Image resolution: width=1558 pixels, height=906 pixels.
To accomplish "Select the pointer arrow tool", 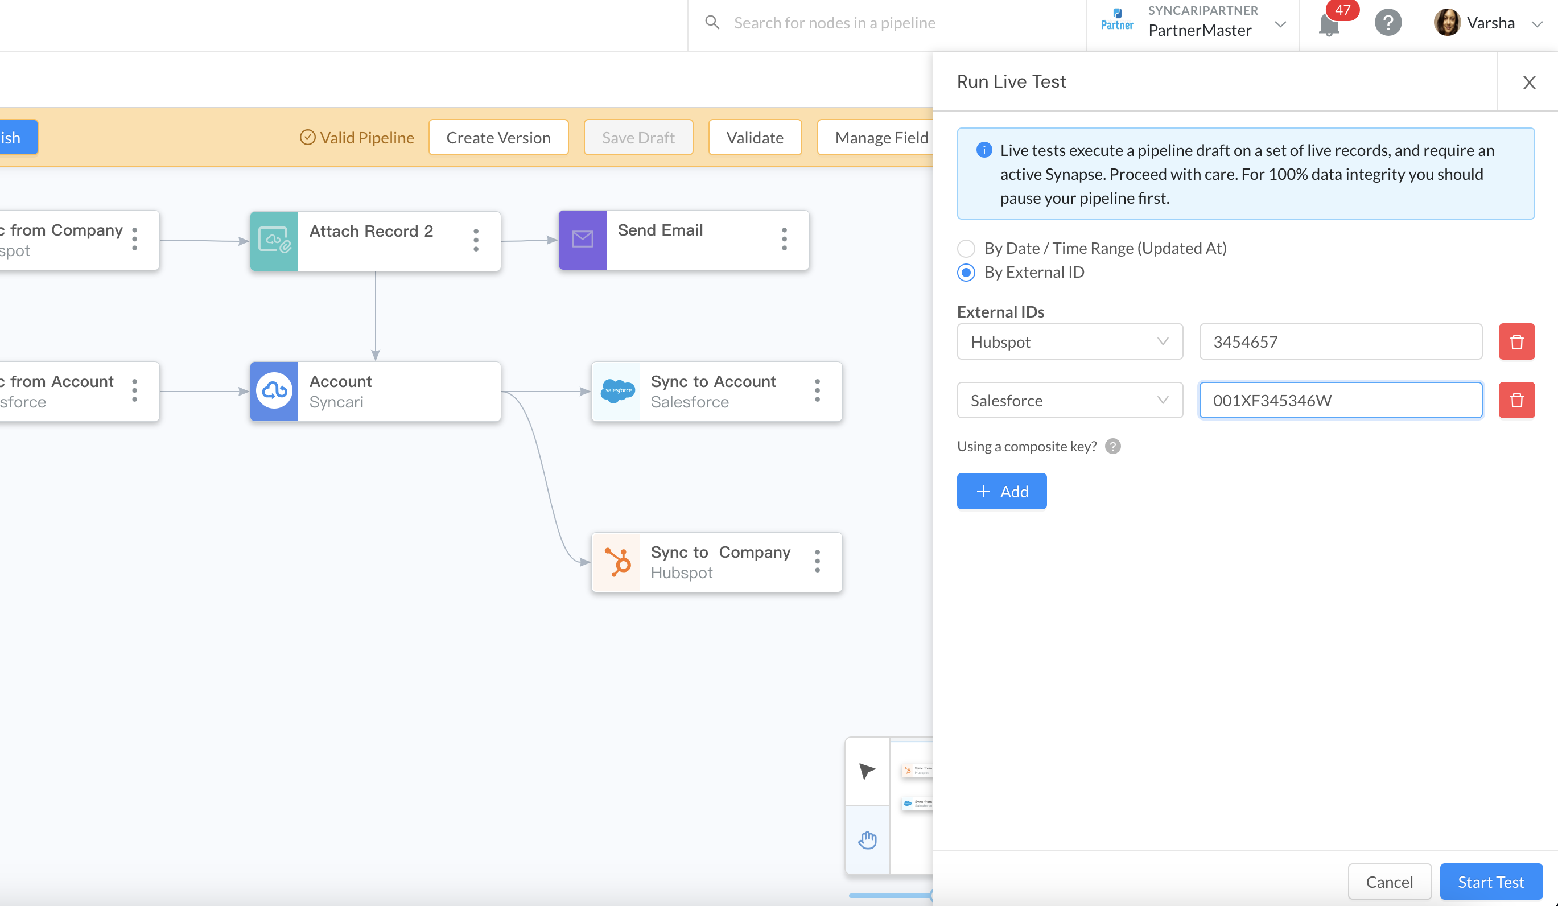I will 867,771.
